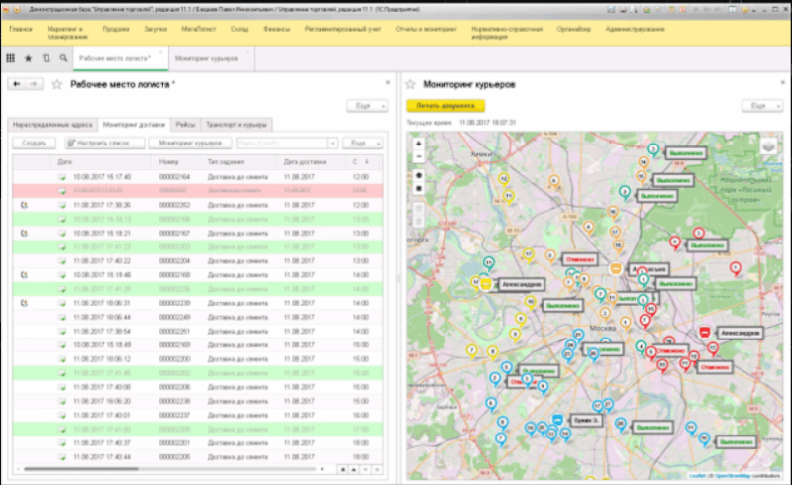Screen dimensions: 792x485
Task: Open the sections grid menu icon
Action: (11, 59)
